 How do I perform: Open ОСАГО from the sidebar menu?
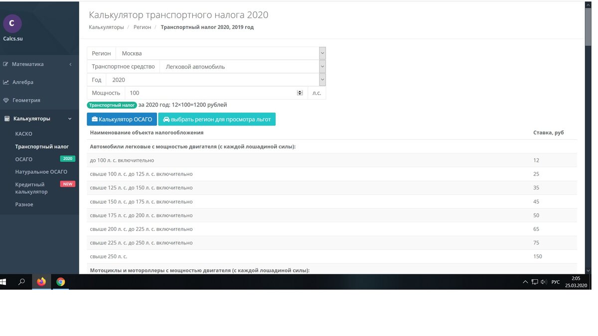pos(23,159)
